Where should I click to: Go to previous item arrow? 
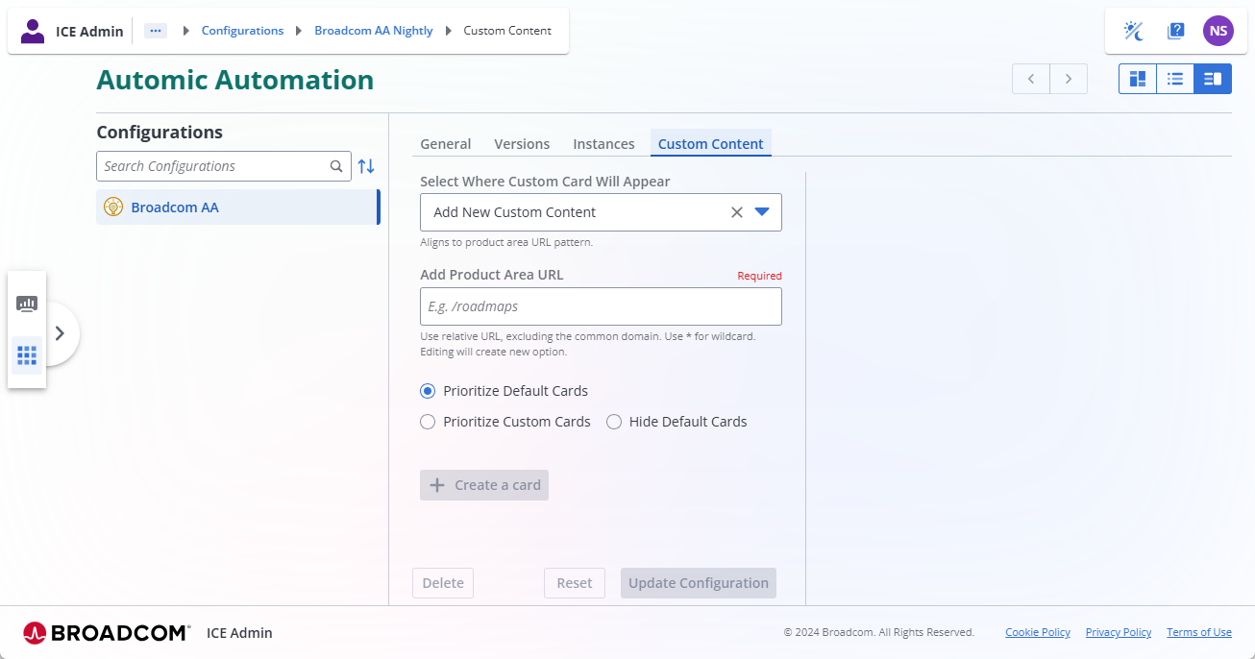pos(1031,79)
